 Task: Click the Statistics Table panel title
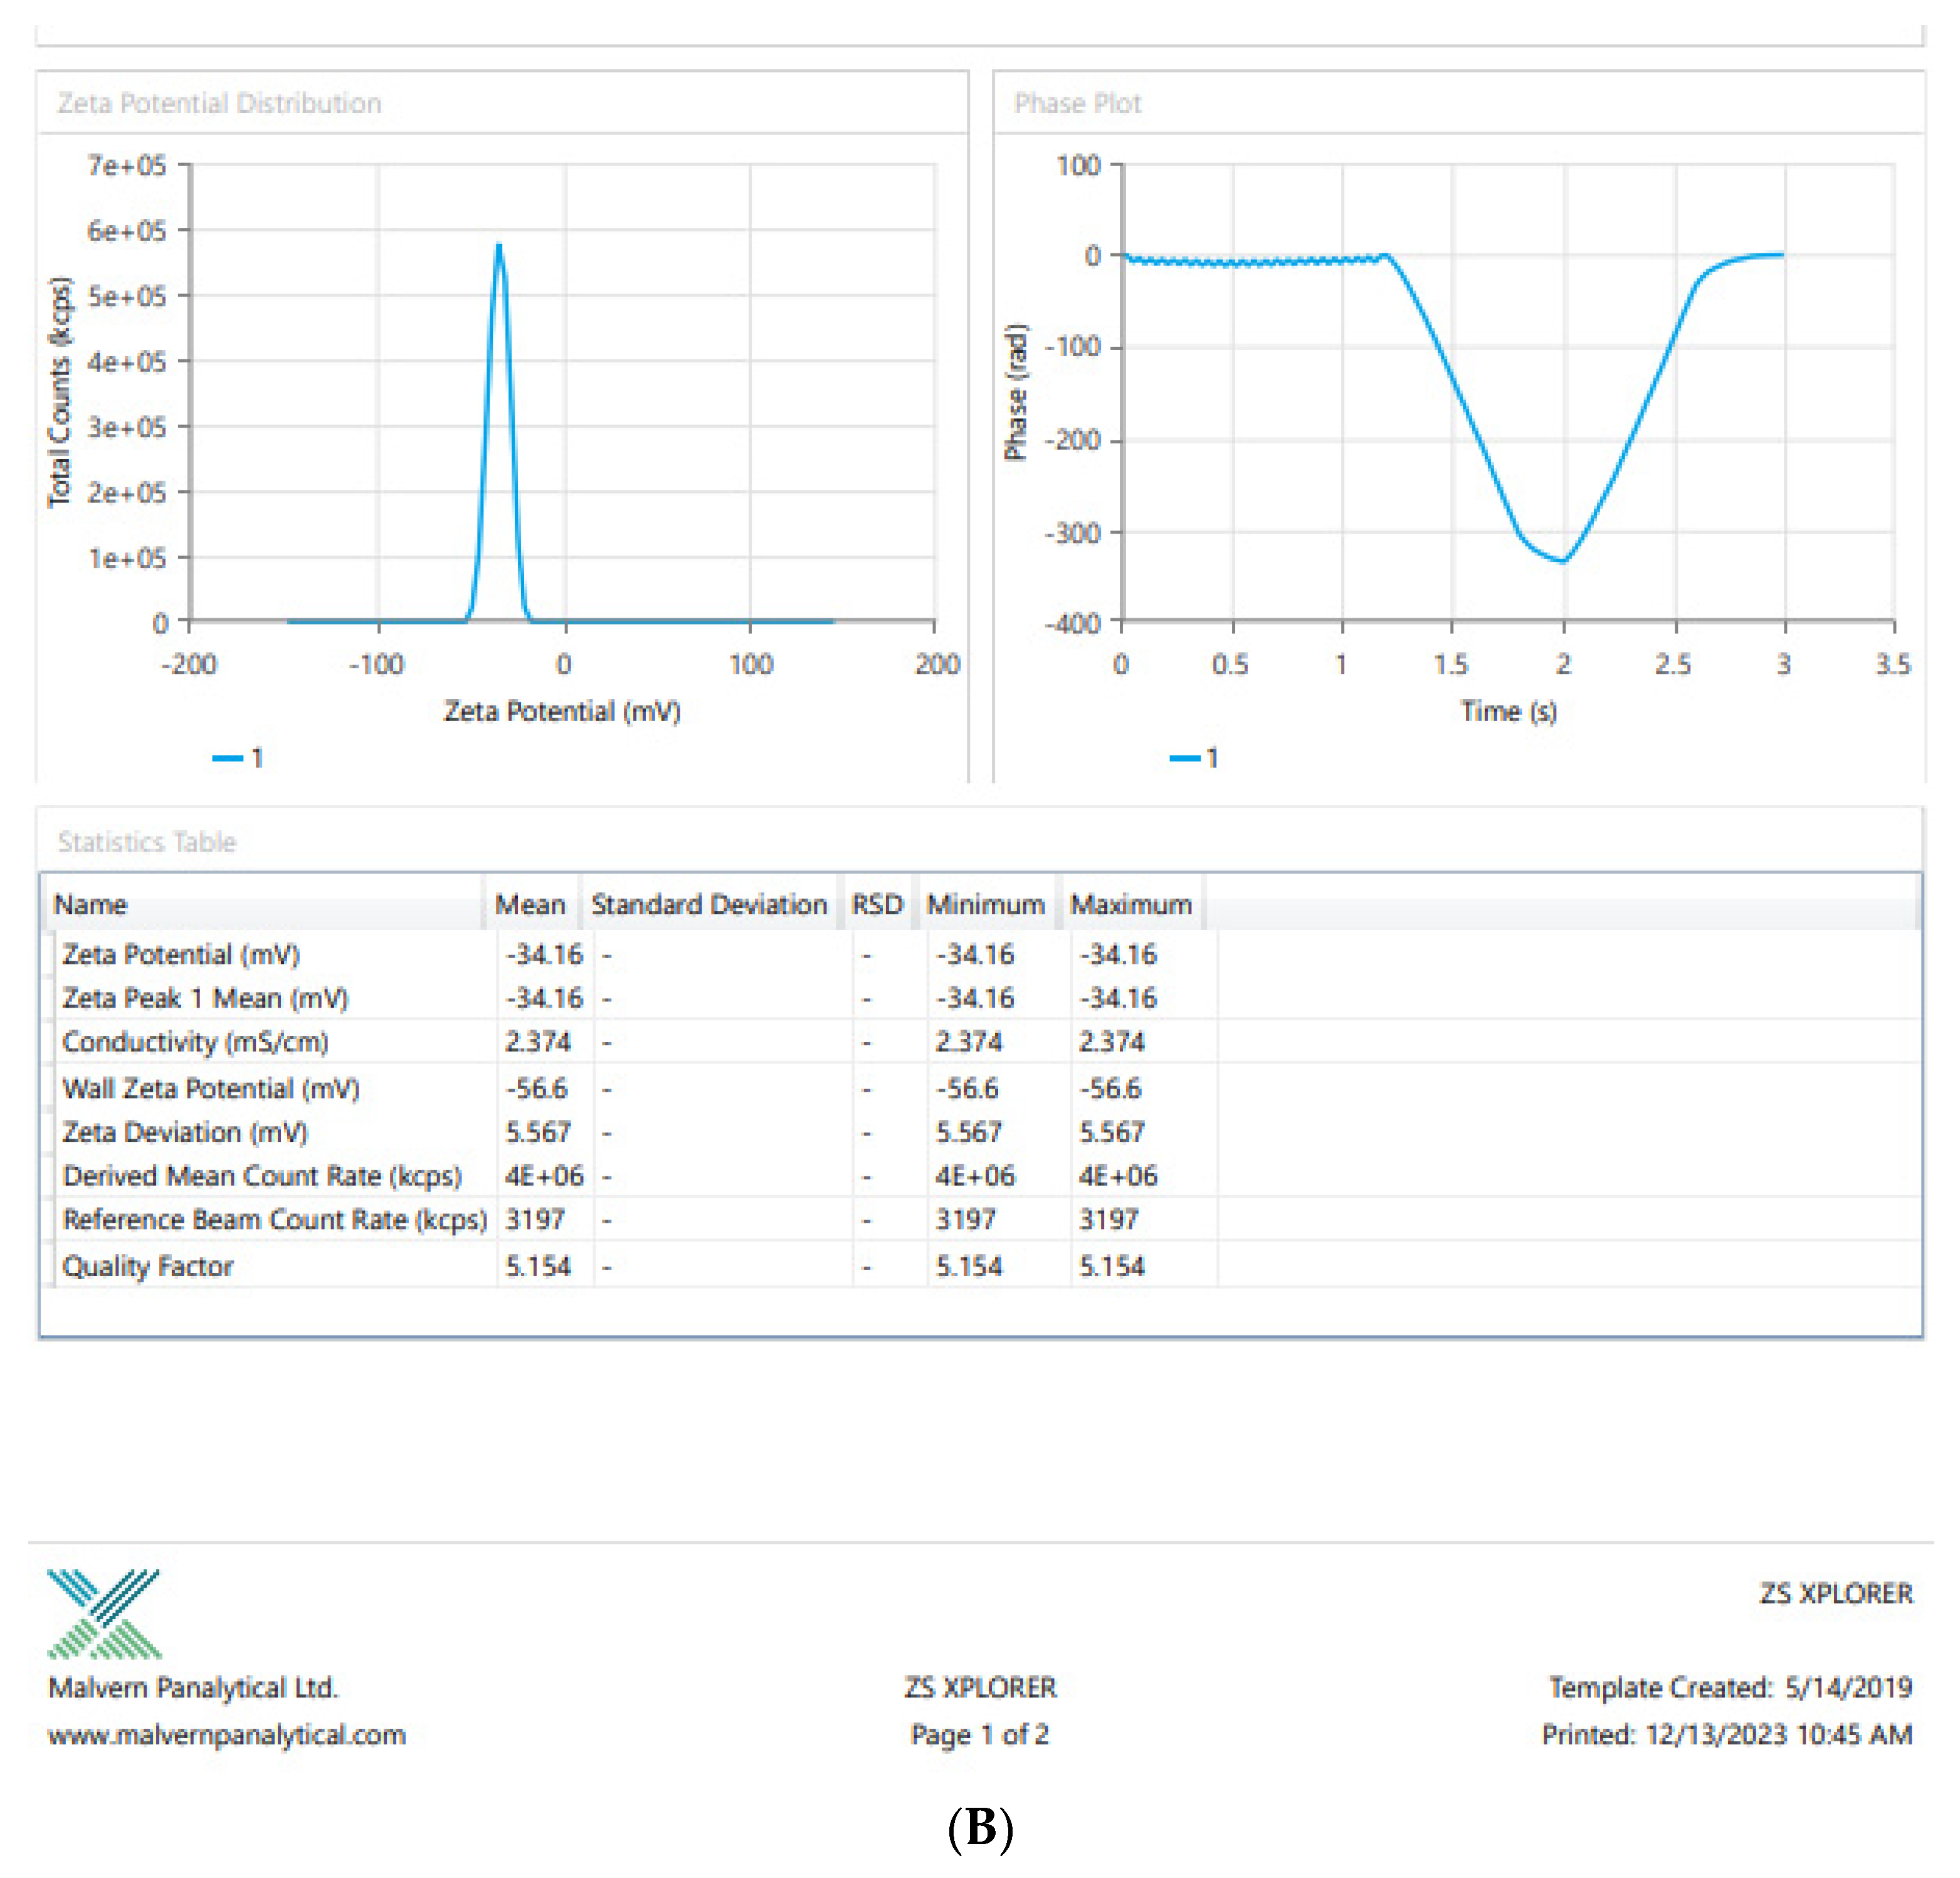pos(147,842)
